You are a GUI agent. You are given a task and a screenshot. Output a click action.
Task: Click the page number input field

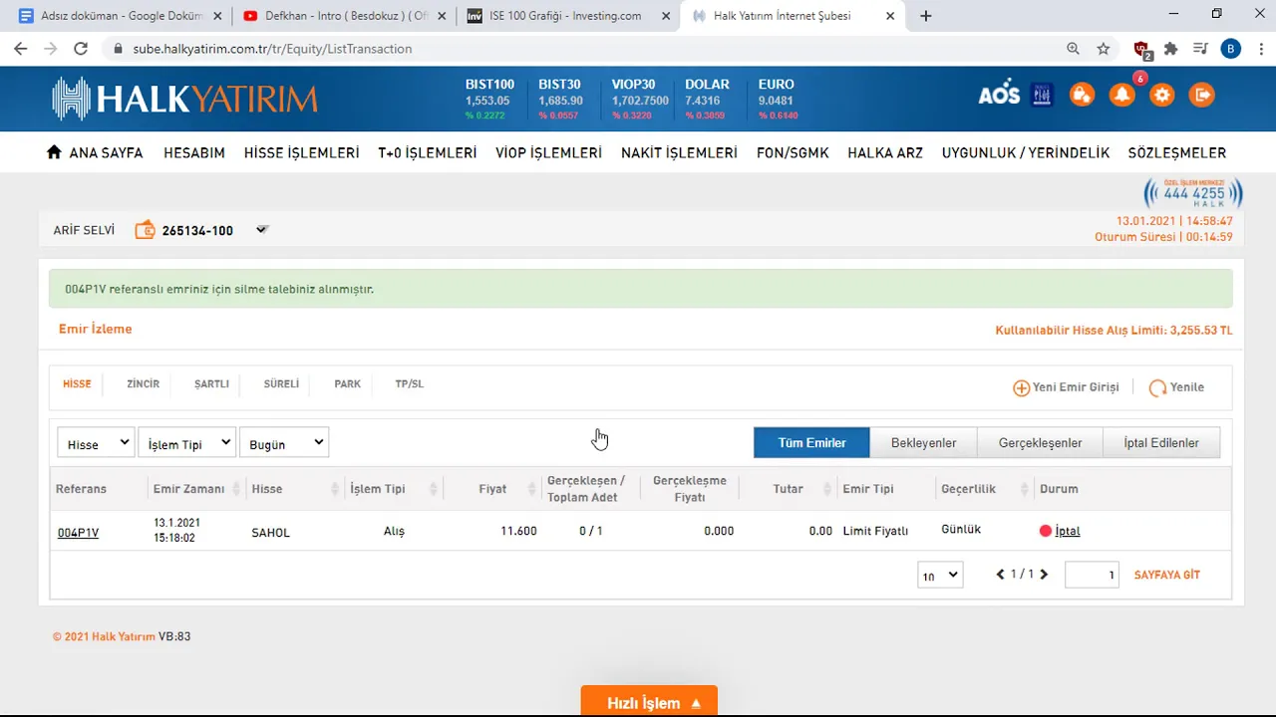[1092, 575]
